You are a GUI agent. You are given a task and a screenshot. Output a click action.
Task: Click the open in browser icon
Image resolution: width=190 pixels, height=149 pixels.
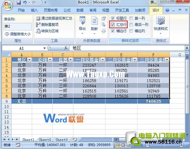point(104,25)
